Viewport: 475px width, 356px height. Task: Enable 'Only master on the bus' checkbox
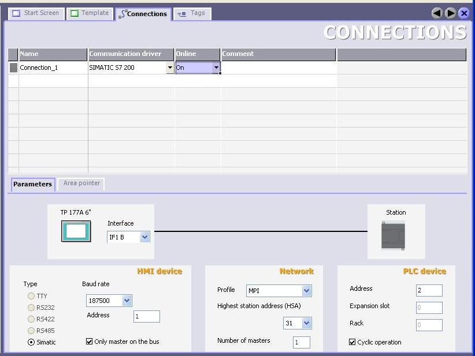click(90, 342)
